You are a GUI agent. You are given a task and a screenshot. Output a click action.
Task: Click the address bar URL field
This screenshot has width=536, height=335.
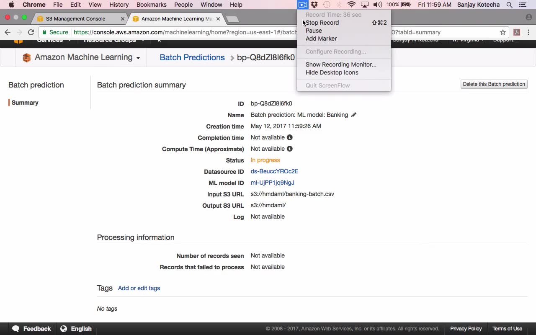(268, 32)
